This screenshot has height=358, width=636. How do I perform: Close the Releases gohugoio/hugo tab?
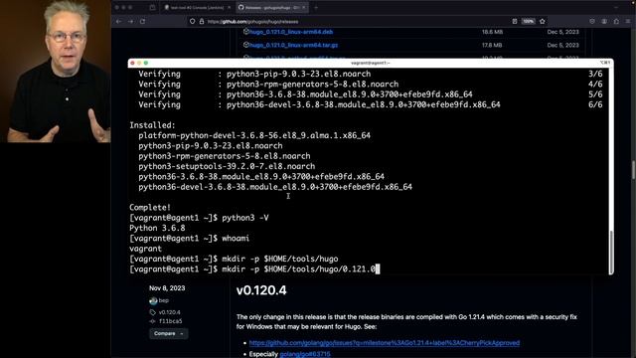tap(304, 8)
